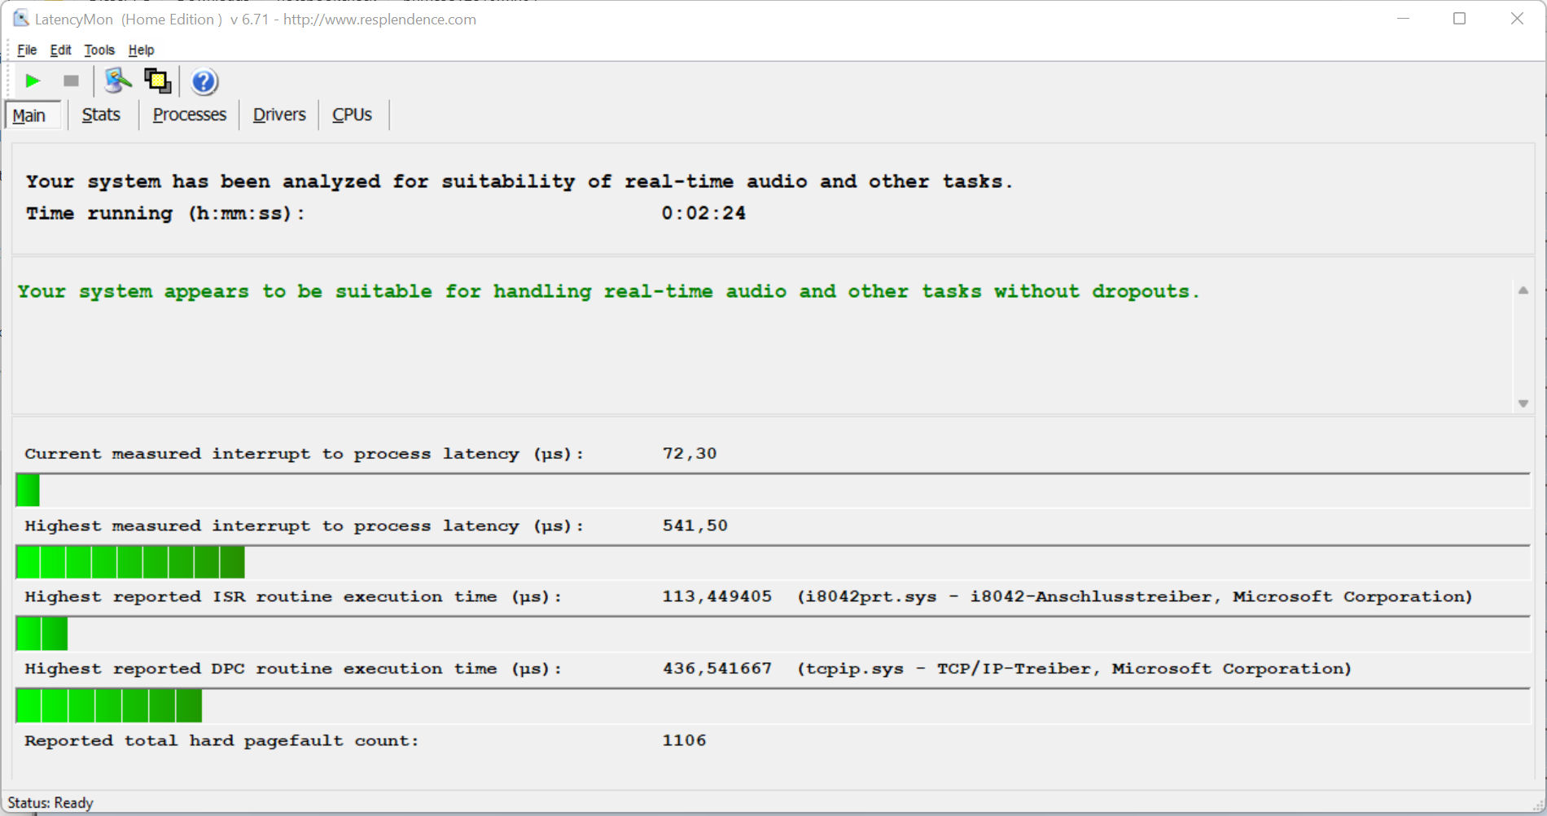Image resolution: width=1547 pixels, height=816 pixels.
Task: Open the Edit menu
Action: click(x=60, y=50)
